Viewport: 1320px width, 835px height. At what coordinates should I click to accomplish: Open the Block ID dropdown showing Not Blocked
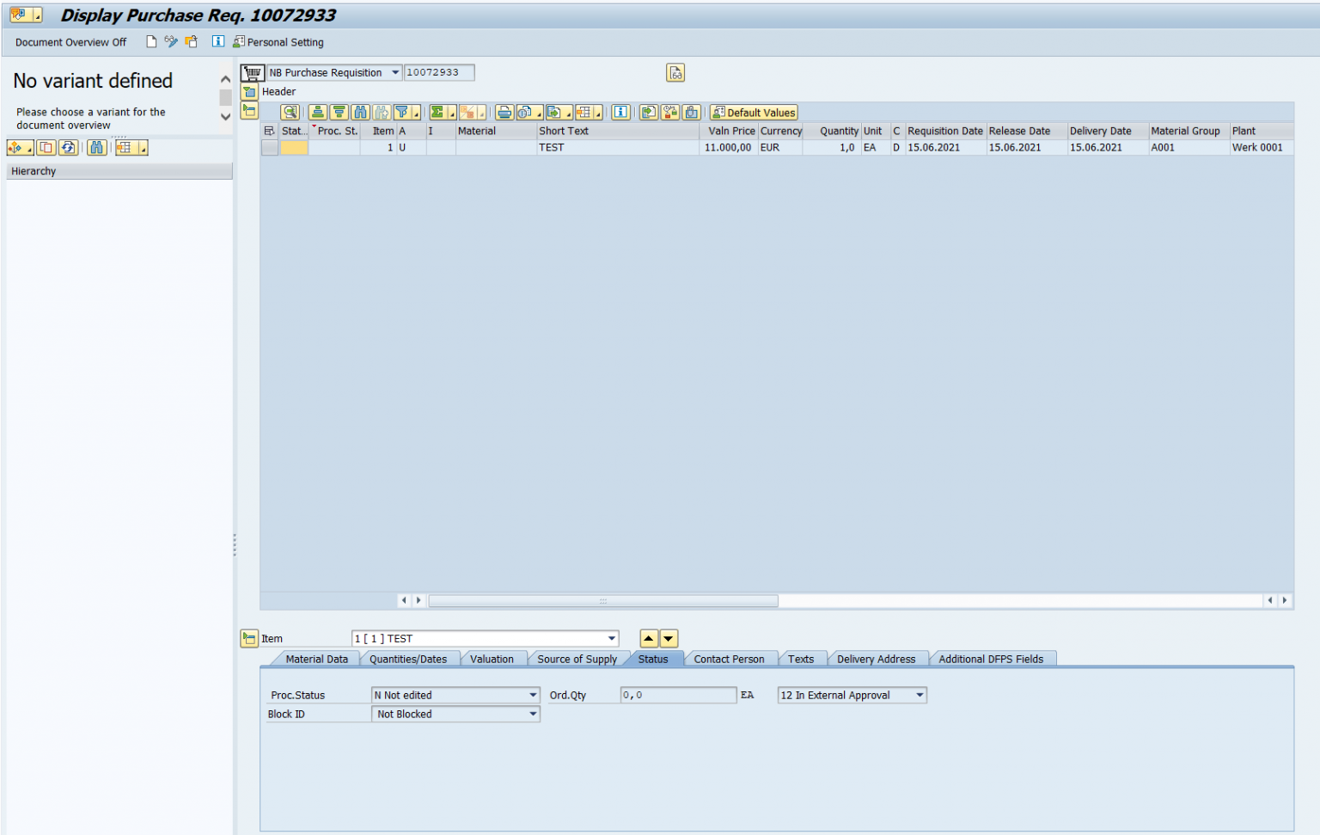point(533,714)
